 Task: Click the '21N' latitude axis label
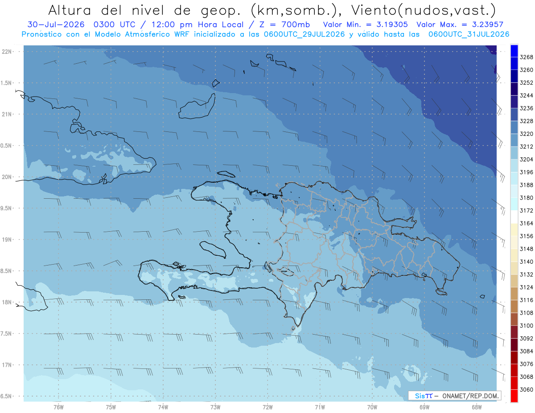point(7,114)
